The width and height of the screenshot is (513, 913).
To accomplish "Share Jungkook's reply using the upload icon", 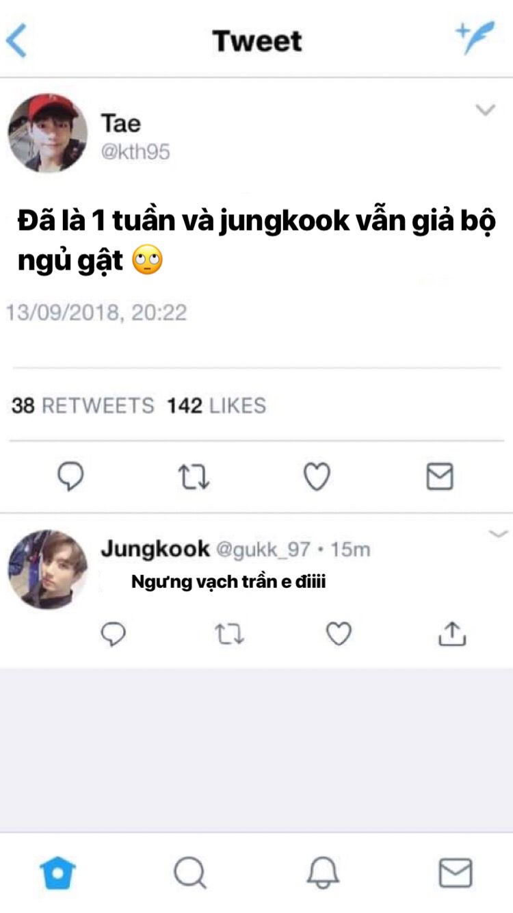I will tap(451, 634).
